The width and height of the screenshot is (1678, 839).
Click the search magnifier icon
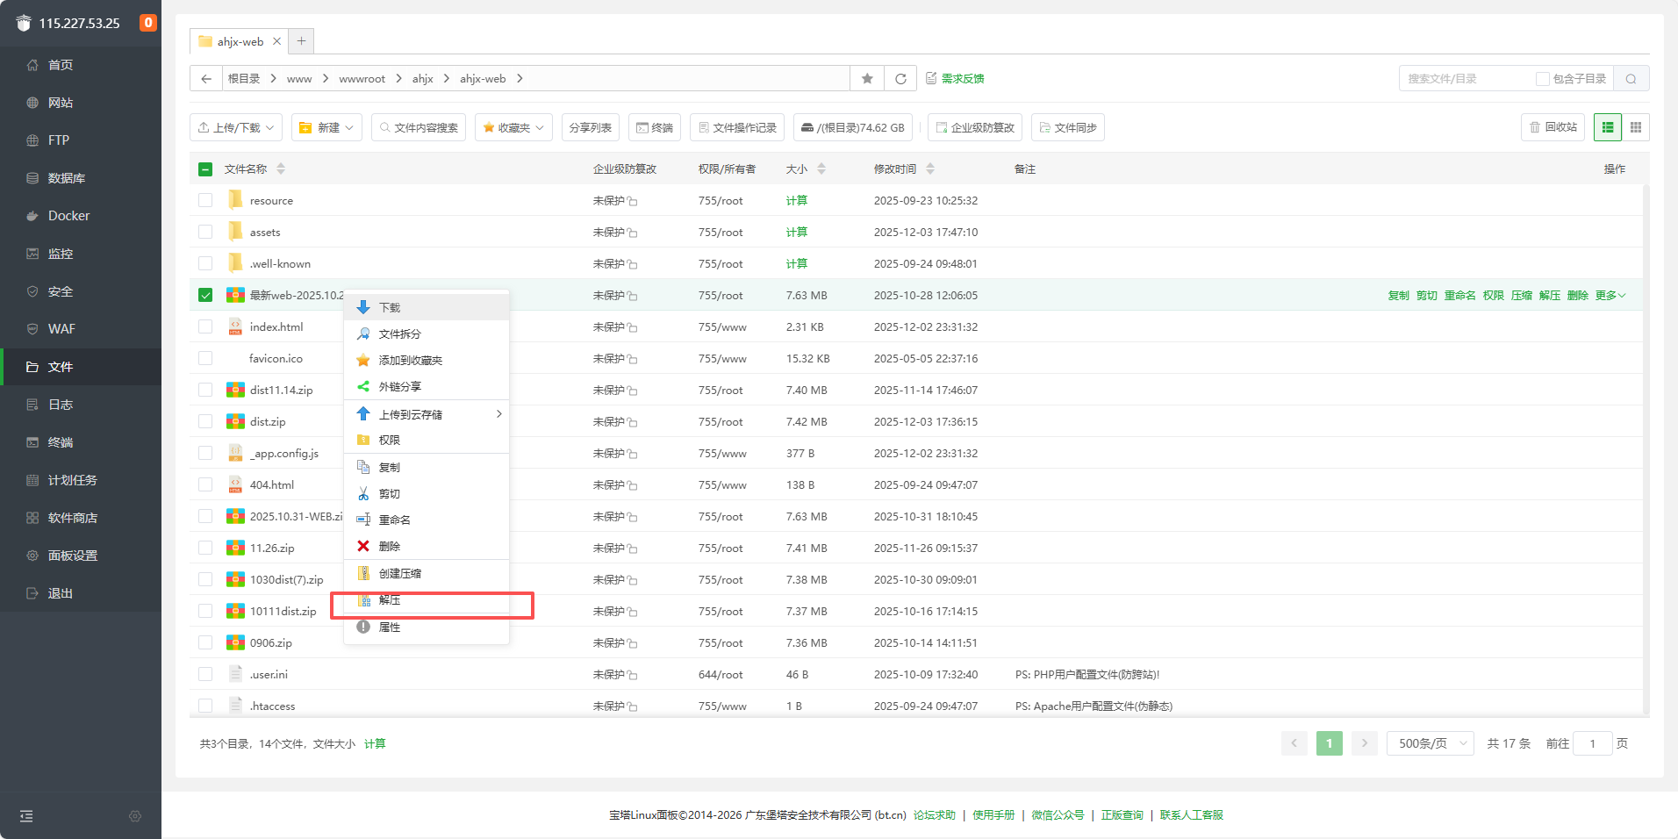click(x=1631, y=78)
